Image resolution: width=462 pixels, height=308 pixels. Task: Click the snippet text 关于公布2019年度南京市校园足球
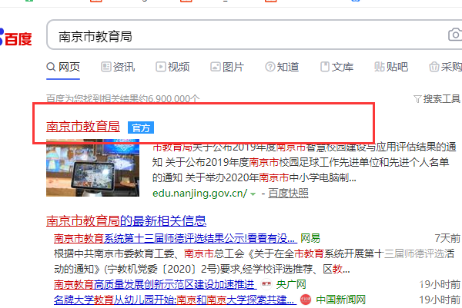click(x=300, y=162)
